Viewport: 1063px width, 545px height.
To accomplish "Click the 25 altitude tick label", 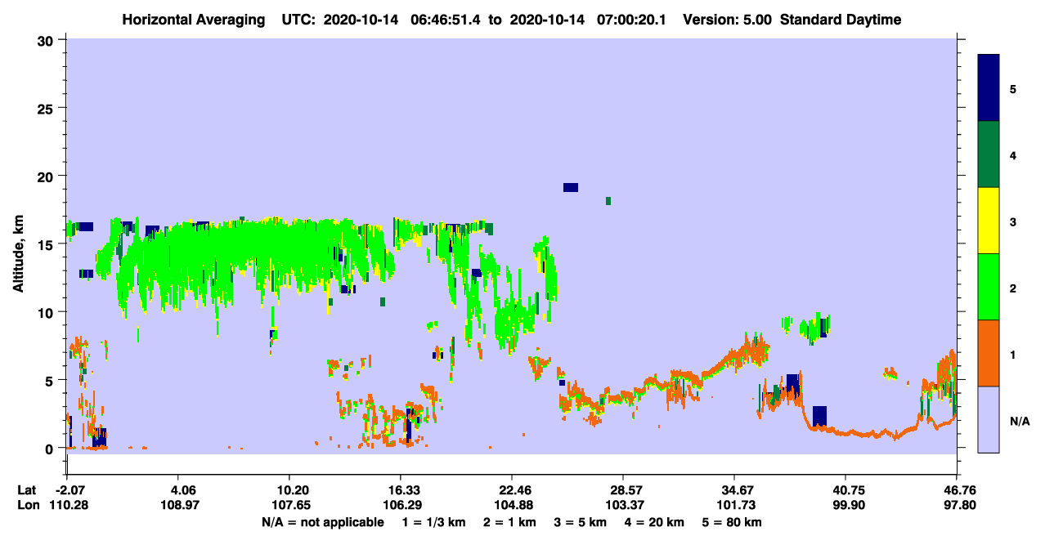I will click(47, 108).
